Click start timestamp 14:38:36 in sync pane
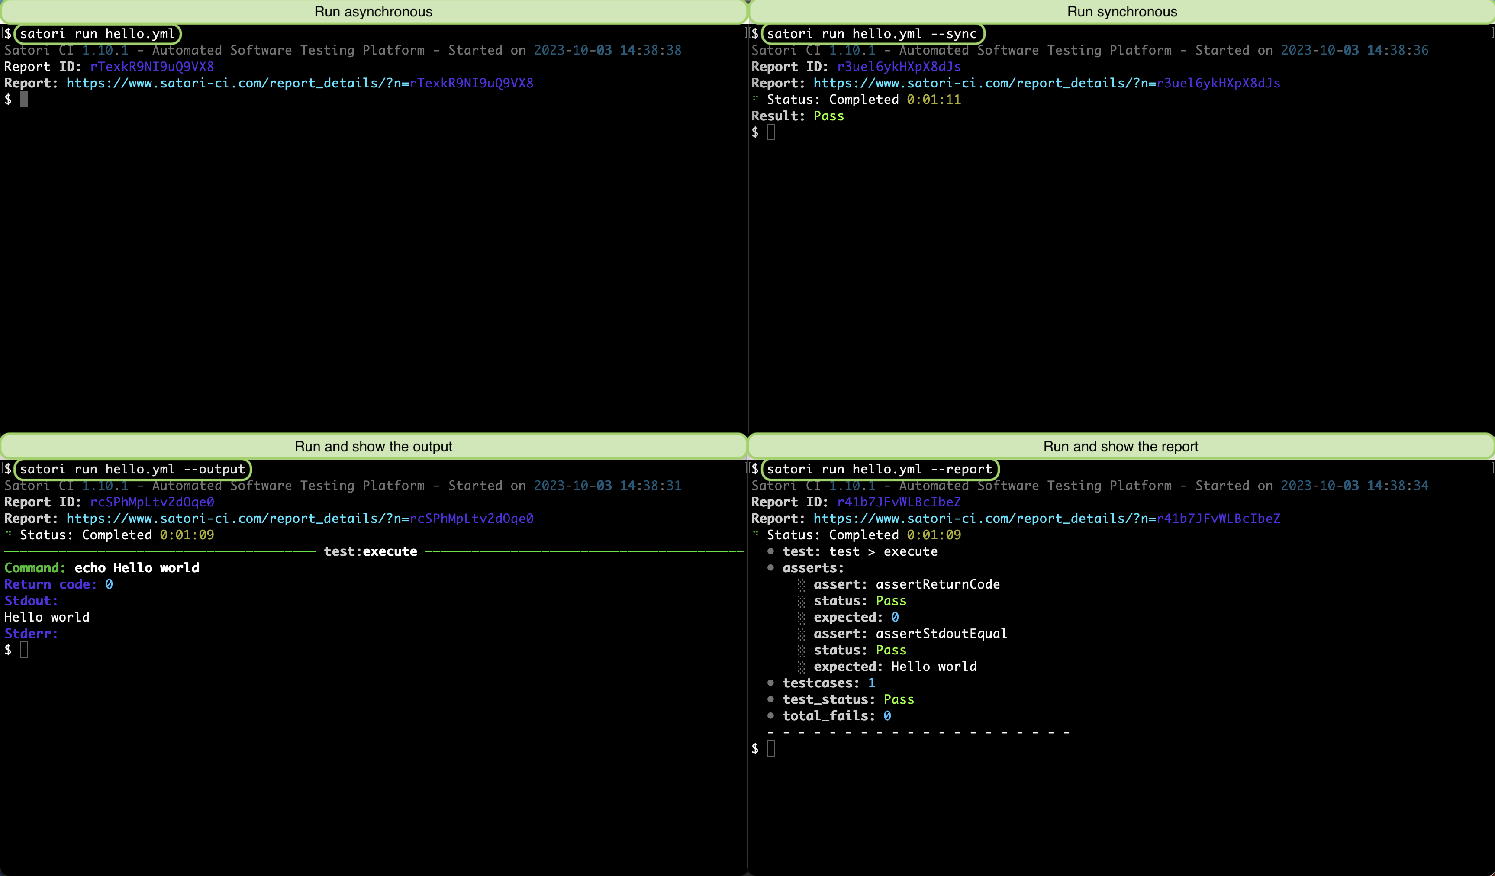Image resolution: width=1495 pixels, height=876 pixels. [x=1398, y=50]
